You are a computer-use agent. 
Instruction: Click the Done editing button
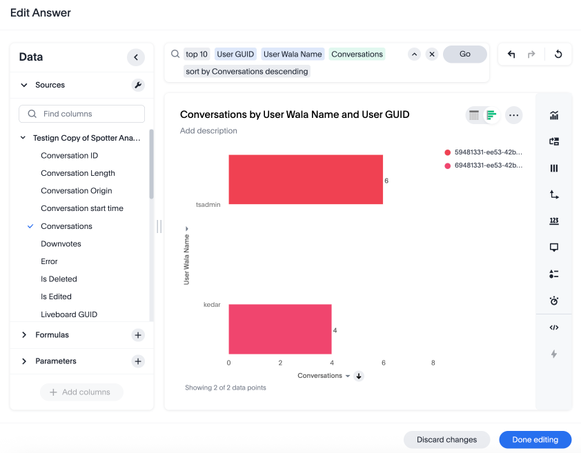(535, 439)
